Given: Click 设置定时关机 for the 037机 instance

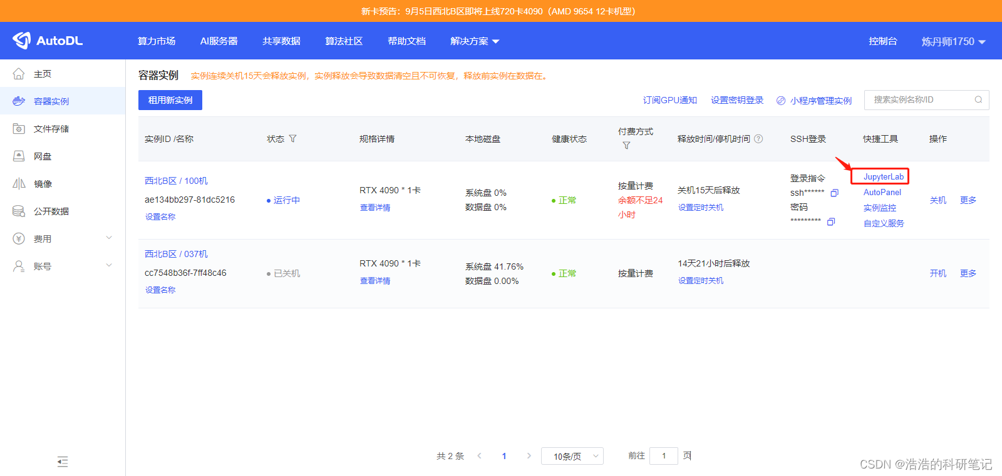Looking at the screenshot, I should coord(701,281).
